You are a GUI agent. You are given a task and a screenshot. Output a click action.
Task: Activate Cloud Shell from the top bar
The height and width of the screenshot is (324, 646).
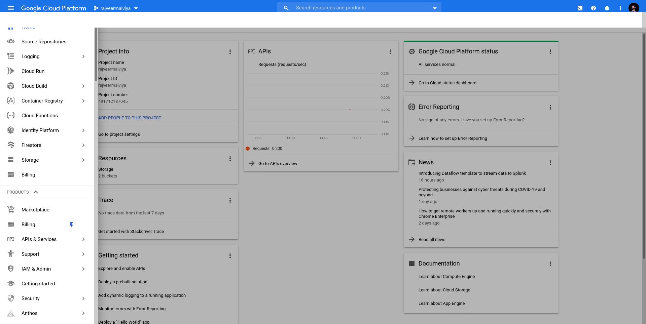(x=580, y=8)
